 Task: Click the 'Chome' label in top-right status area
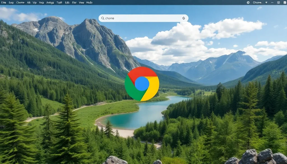tap(257, 3)
